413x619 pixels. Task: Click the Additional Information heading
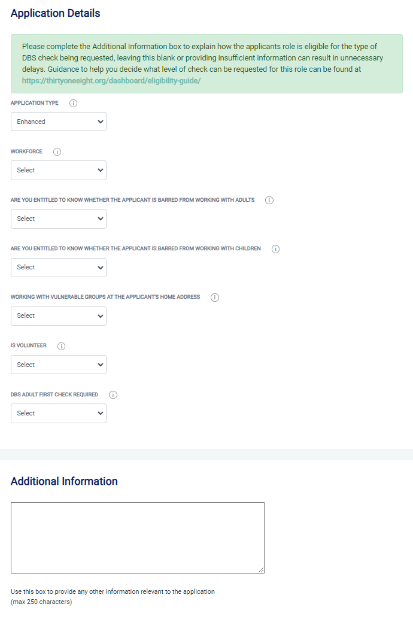(64, 481)
